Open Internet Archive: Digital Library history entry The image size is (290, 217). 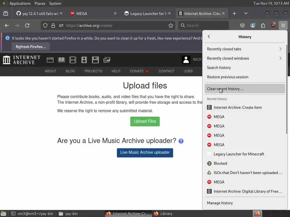click(x=245, y=191)
